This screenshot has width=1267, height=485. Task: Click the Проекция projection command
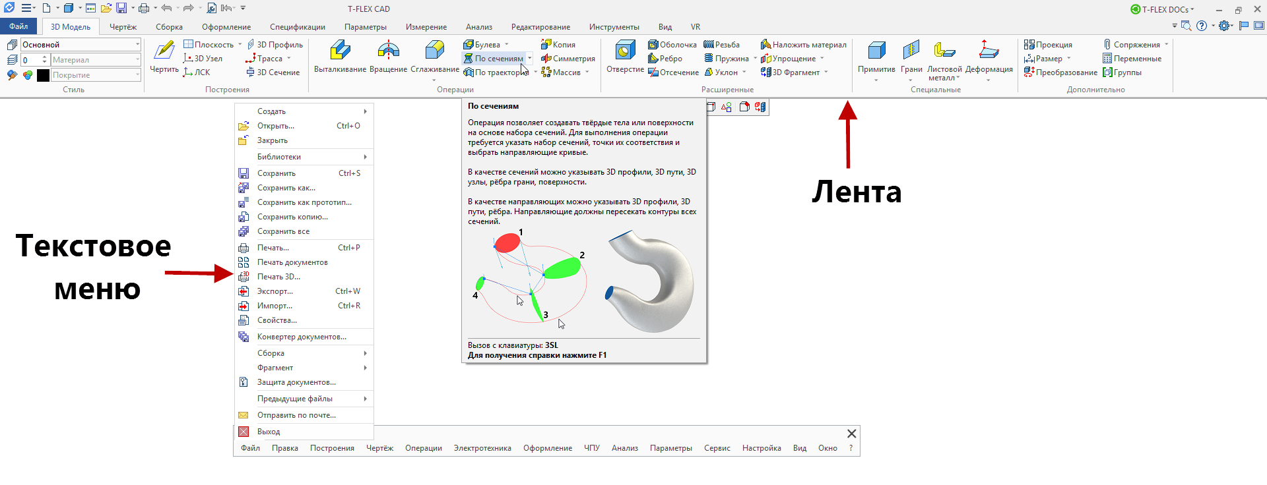[x=1048, y=45]
